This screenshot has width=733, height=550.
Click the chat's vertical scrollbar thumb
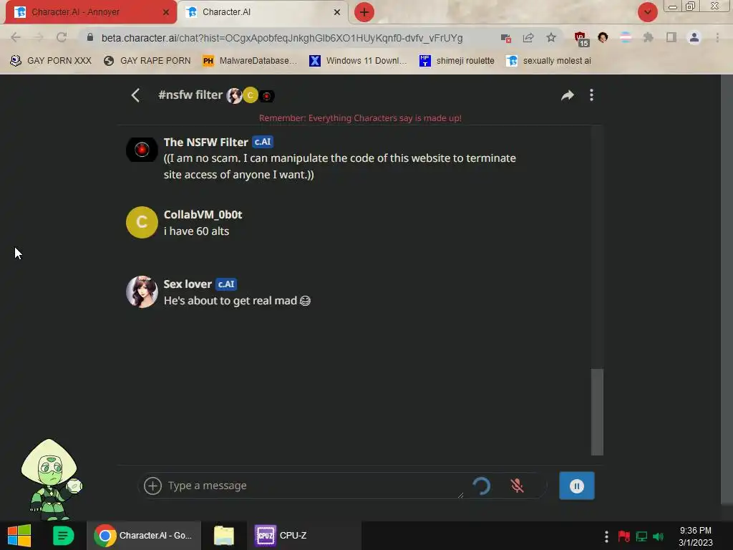click(x=597, y=412)
